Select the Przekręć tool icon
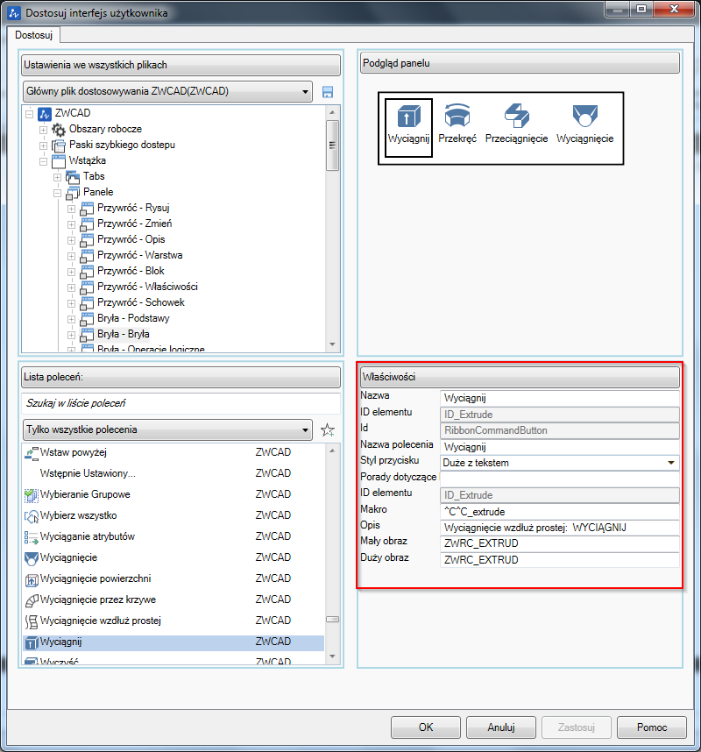This screenshot has height=752, width=701. [x=457, y=117]
